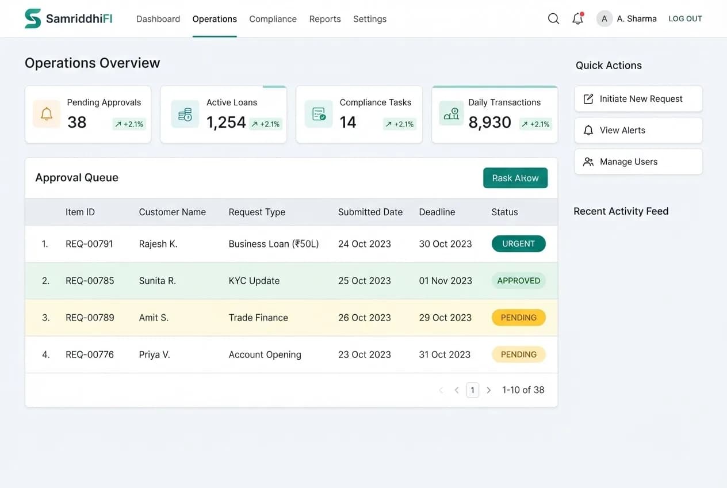Open notifications bell in header
This screenshot has height=488, width=727.
tap(578, 18)
